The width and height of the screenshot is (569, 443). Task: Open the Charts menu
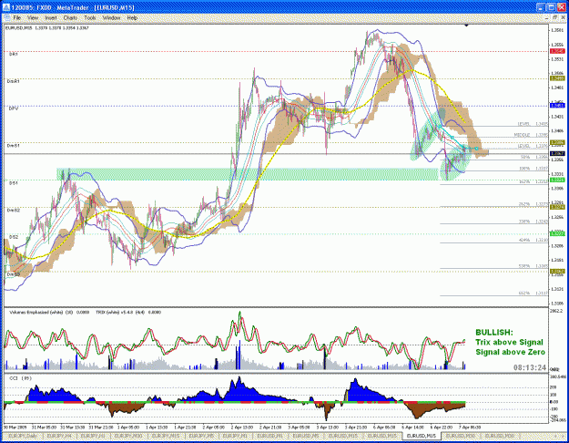(x=70, y=17)
